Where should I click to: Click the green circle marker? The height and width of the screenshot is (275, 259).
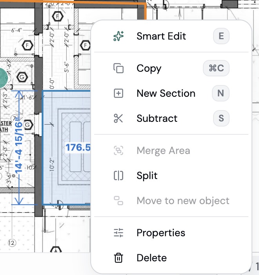[3, 78]
